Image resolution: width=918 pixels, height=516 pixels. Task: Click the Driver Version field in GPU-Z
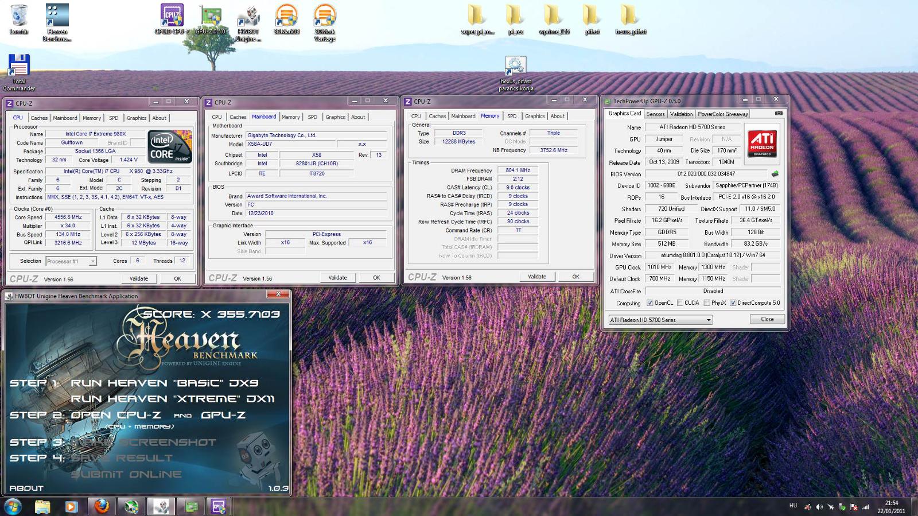point(713,255)
